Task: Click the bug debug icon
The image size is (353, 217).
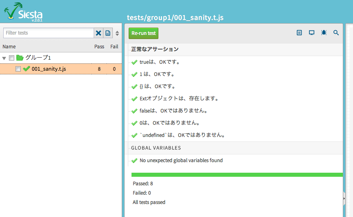Action: 324,33
